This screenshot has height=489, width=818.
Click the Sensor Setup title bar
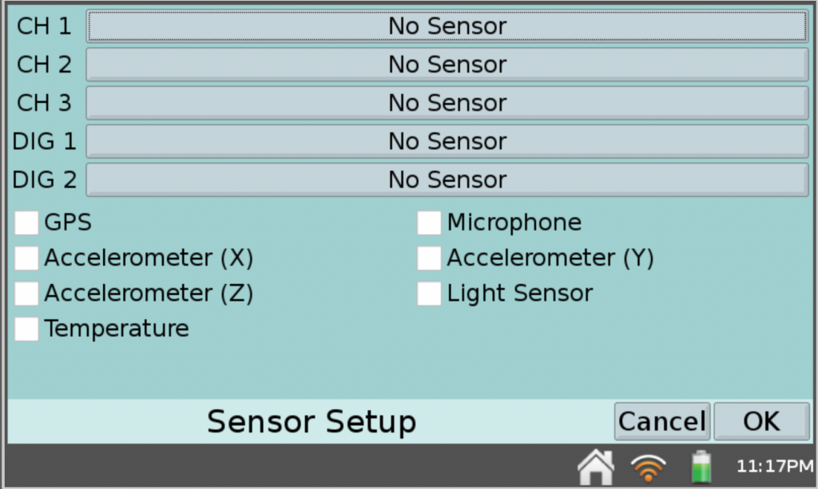(311, 421)
